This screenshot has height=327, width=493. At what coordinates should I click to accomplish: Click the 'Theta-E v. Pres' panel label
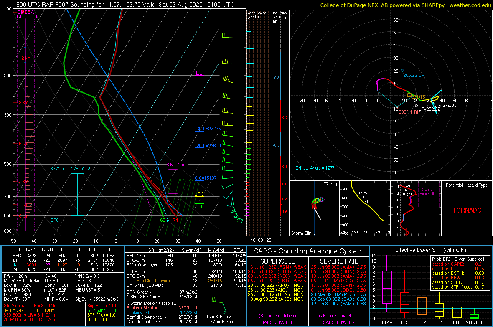point(365,197)
